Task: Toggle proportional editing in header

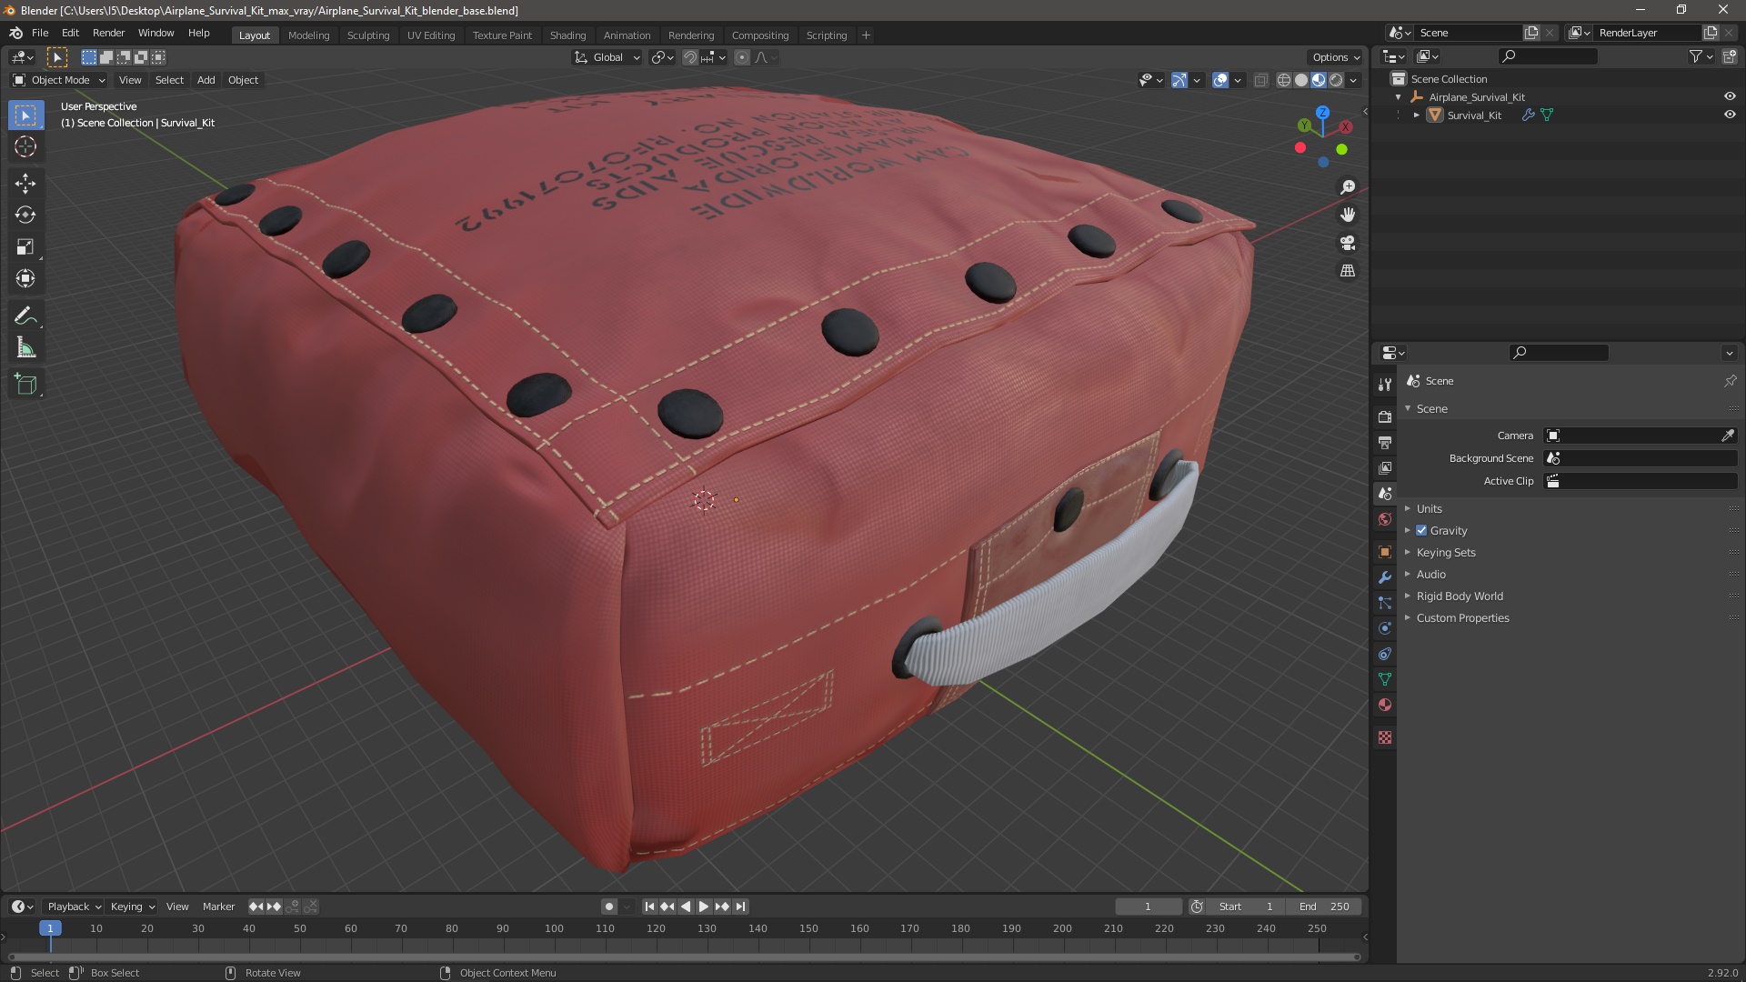Action: [742, 57]
